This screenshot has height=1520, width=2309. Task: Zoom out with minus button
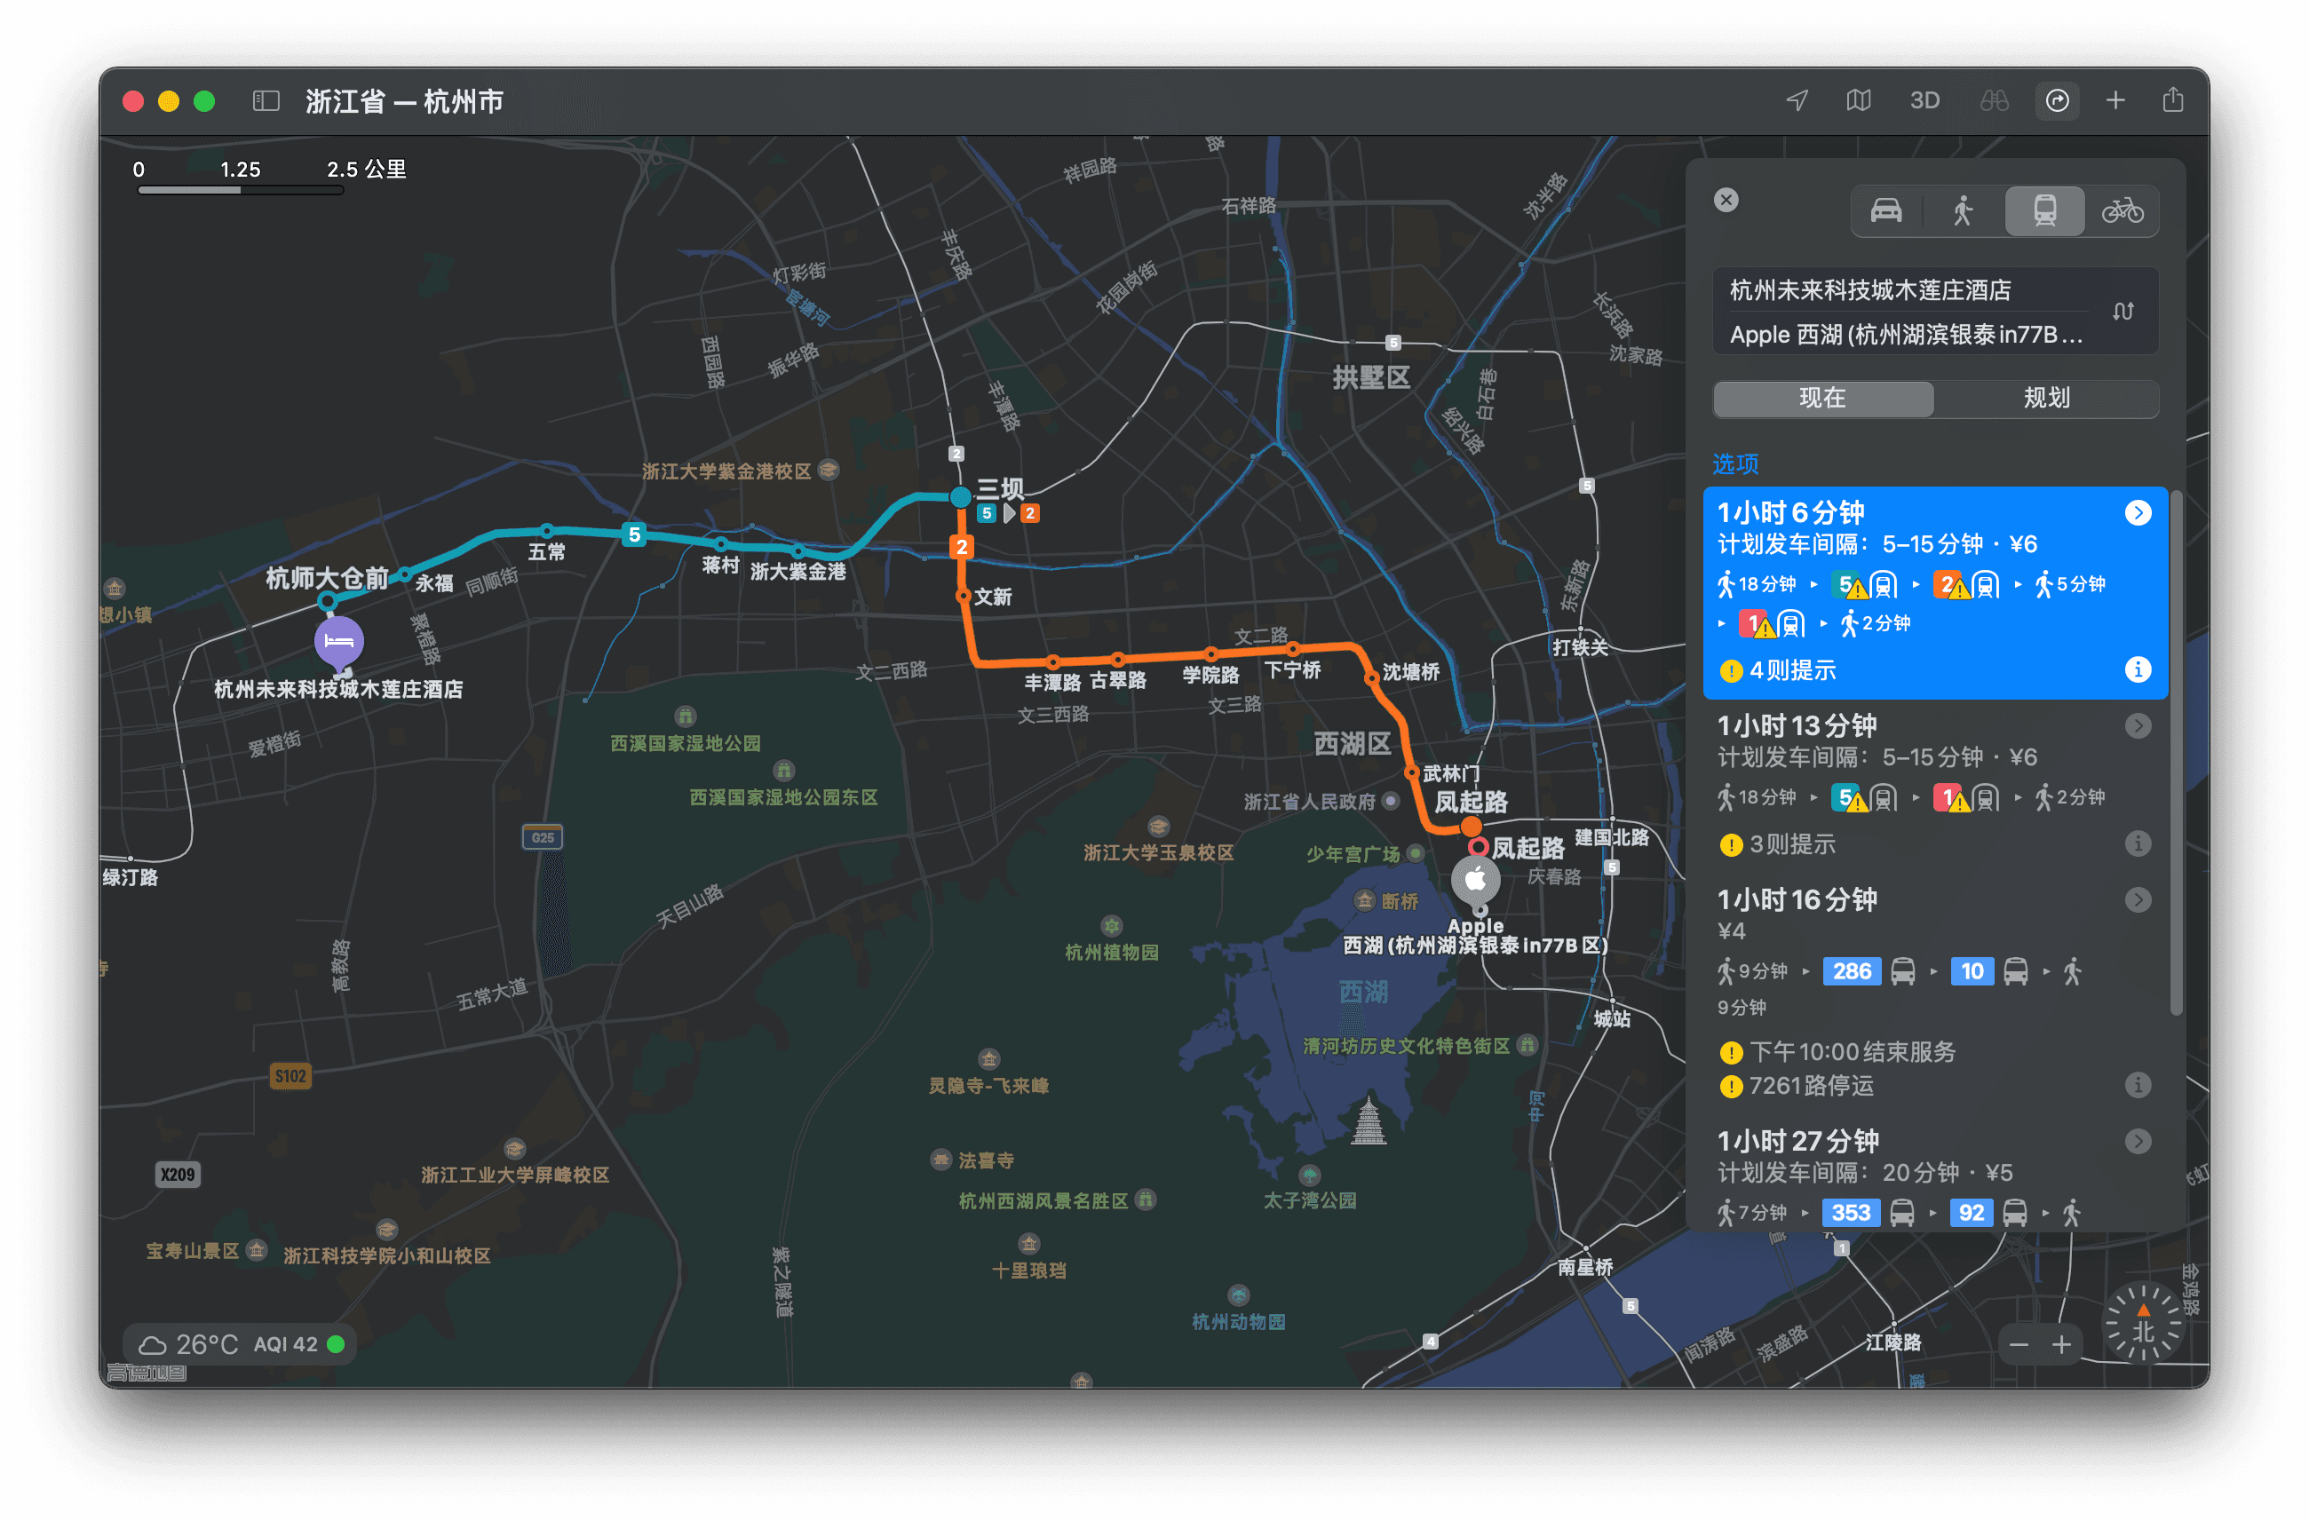pos(2019,1344)
